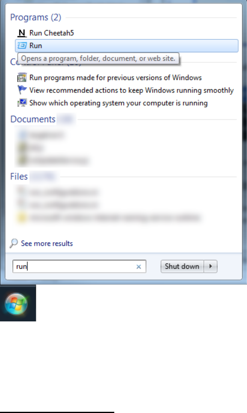Click the Shut down button
Image resolution: width=247 pixels, height=413 pixels.
(182, 266)
